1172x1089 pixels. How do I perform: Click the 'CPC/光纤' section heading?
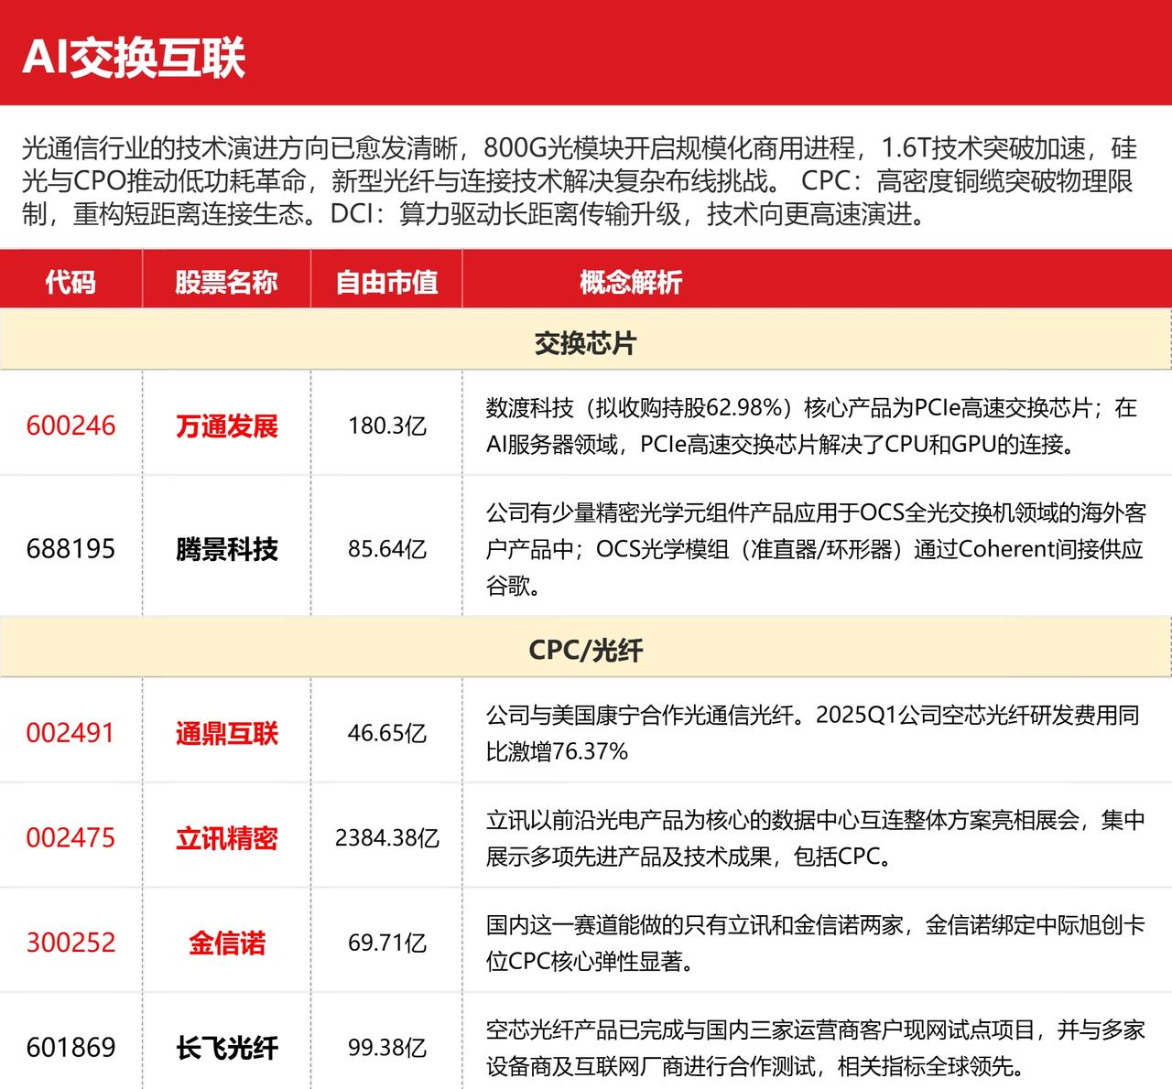click(585, 650)
